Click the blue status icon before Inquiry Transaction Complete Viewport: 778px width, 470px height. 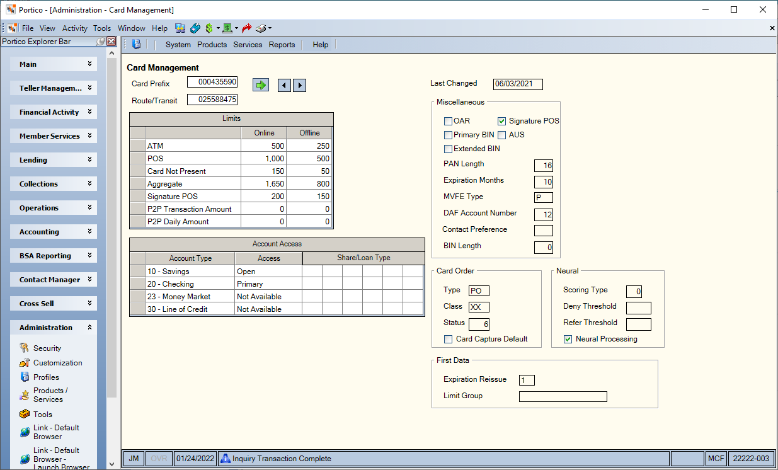click(x=225, y=459)
